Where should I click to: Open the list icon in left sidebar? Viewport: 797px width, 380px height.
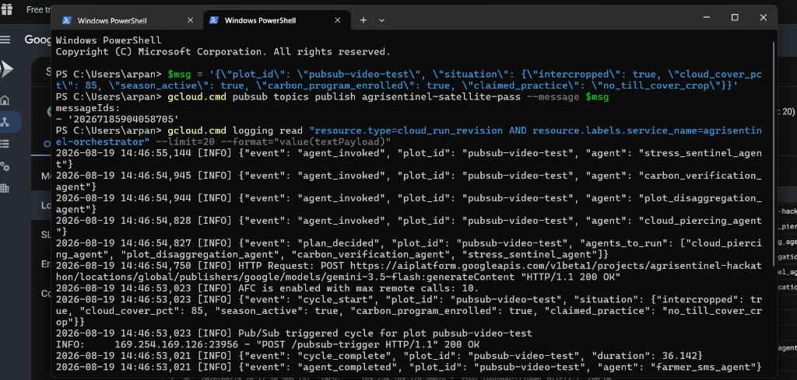coord(5,144)
